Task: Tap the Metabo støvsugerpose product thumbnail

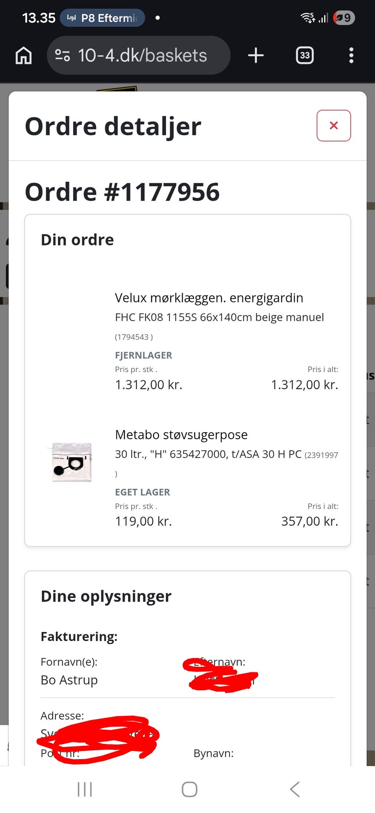Action: click(x=72, y=462)
